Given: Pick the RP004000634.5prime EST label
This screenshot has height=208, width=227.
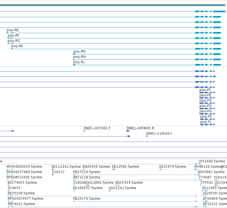Looking at the screenshot, I should click(24, 167).
